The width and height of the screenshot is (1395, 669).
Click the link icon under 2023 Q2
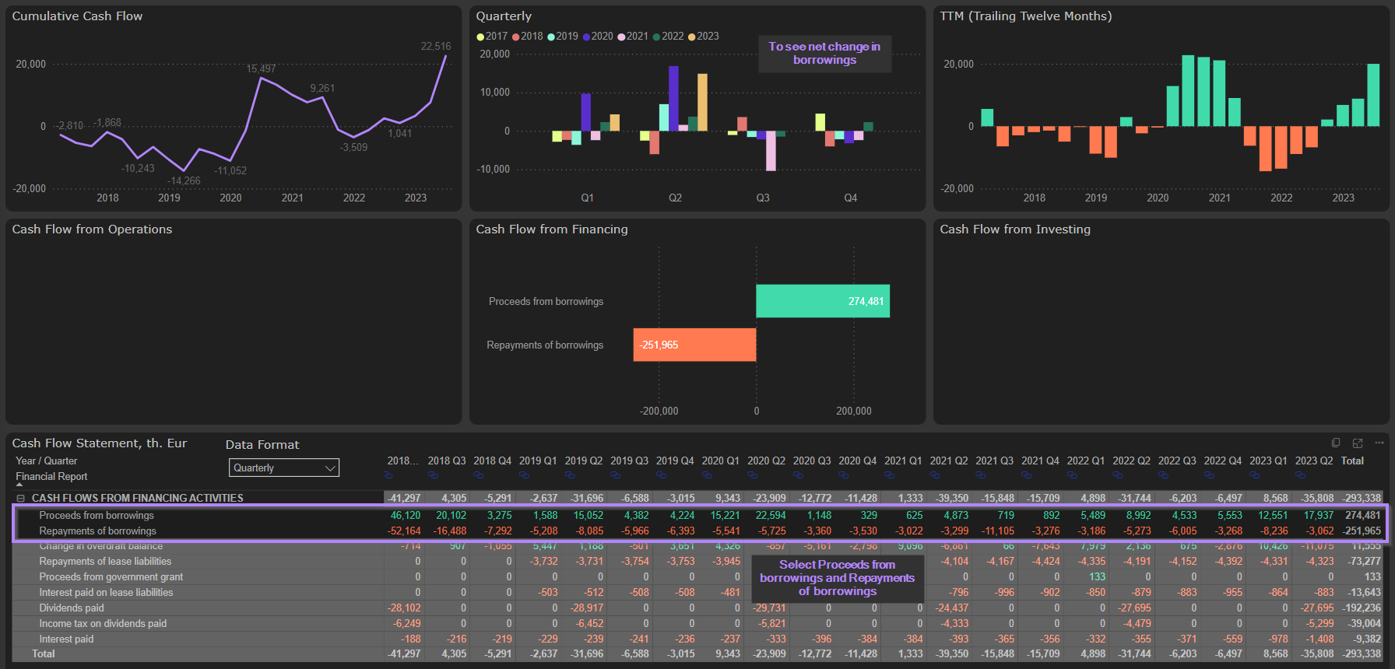point(1300,475)
